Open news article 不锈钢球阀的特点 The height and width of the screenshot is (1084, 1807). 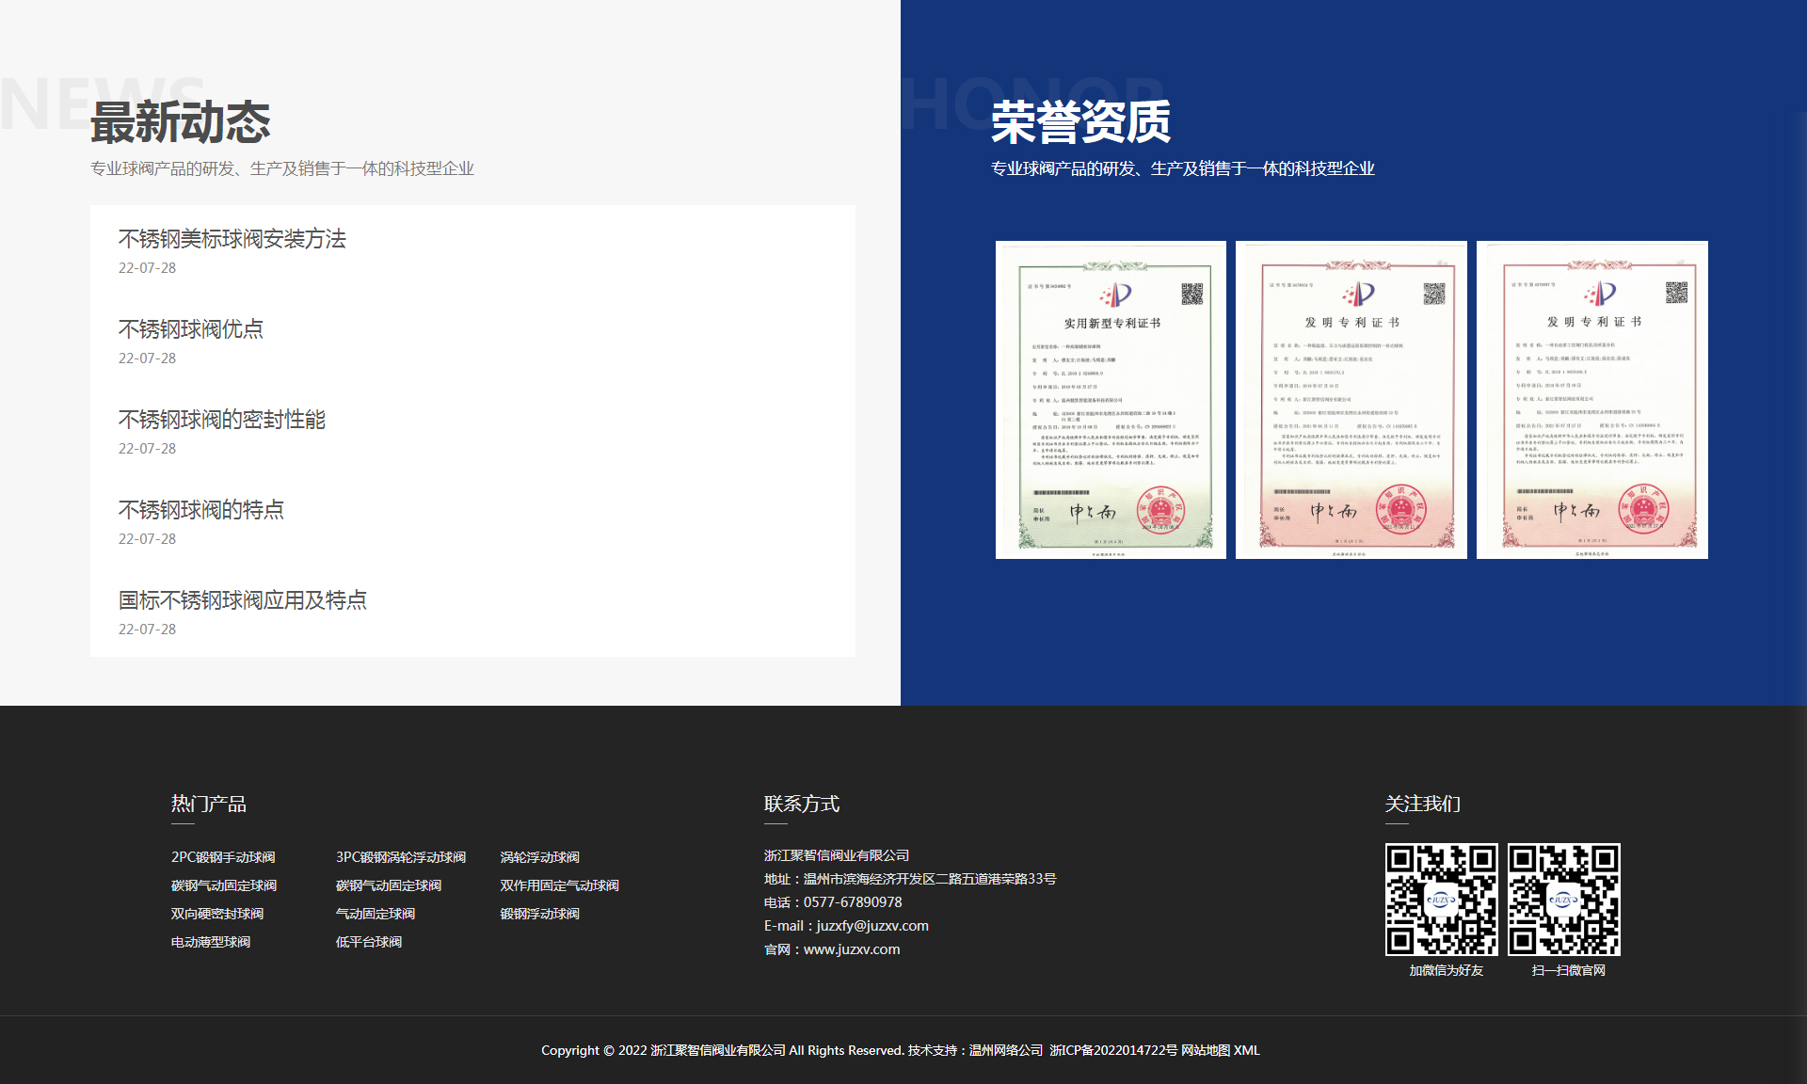200,510
